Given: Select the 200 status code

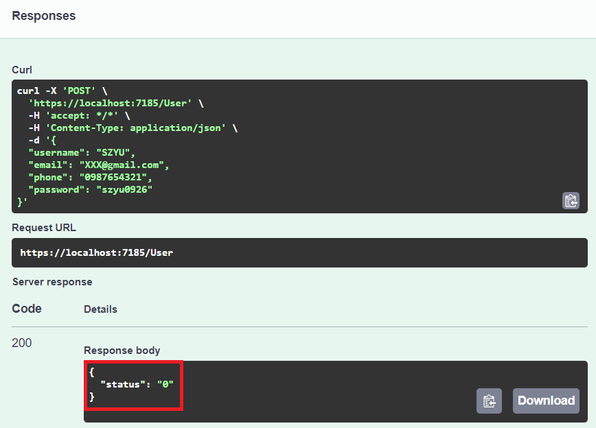Looking at the screenshot, I should 22,343.
